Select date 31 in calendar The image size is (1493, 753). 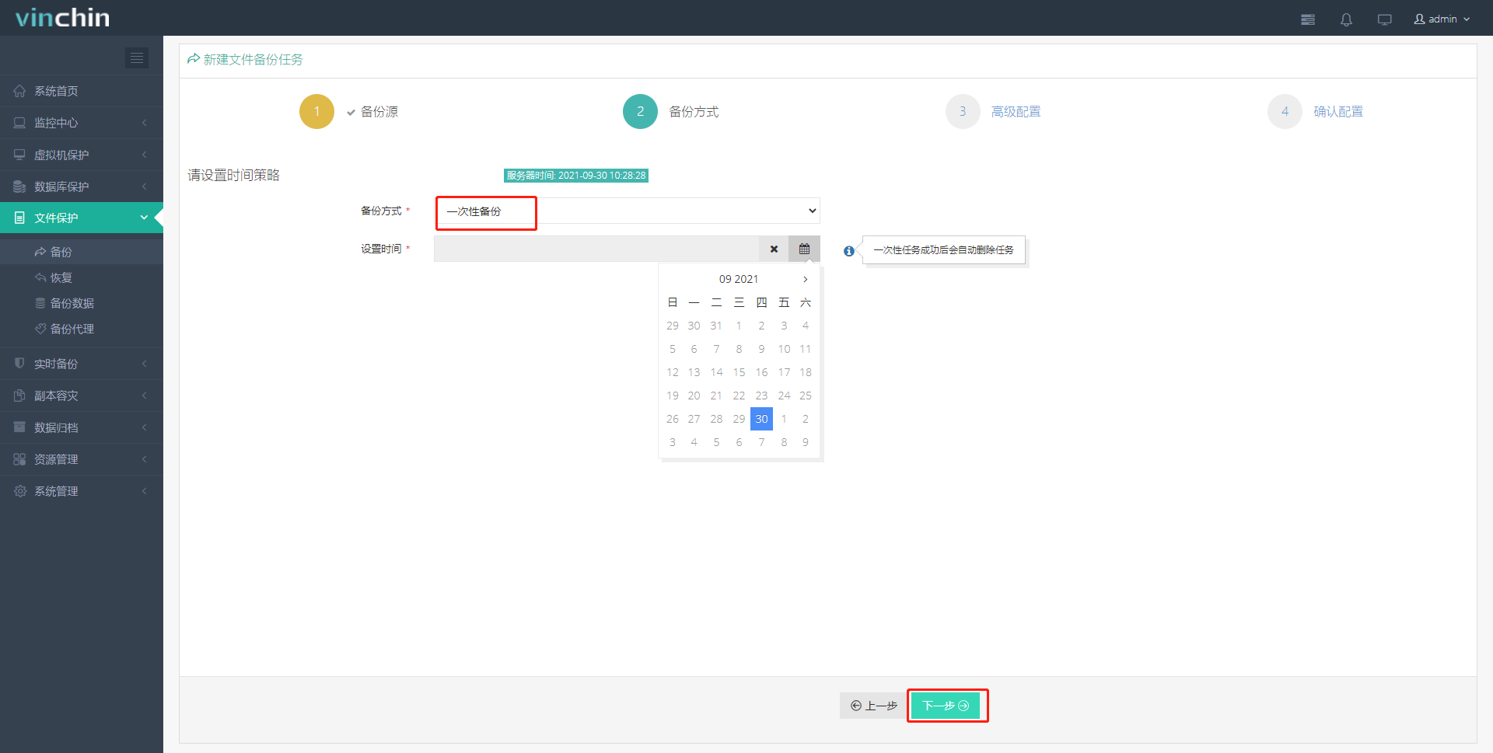(x=716, y=326)
